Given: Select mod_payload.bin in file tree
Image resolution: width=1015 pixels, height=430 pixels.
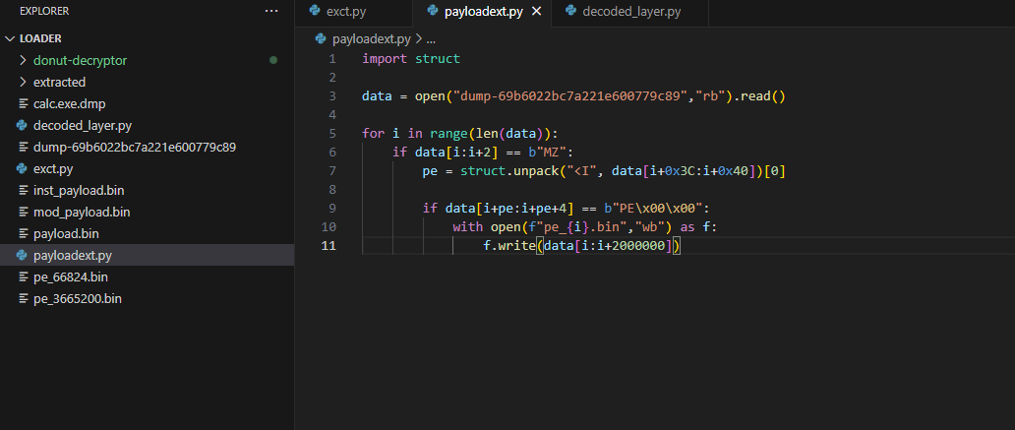Looking at the screenshot, I should [x=82, y=212].
